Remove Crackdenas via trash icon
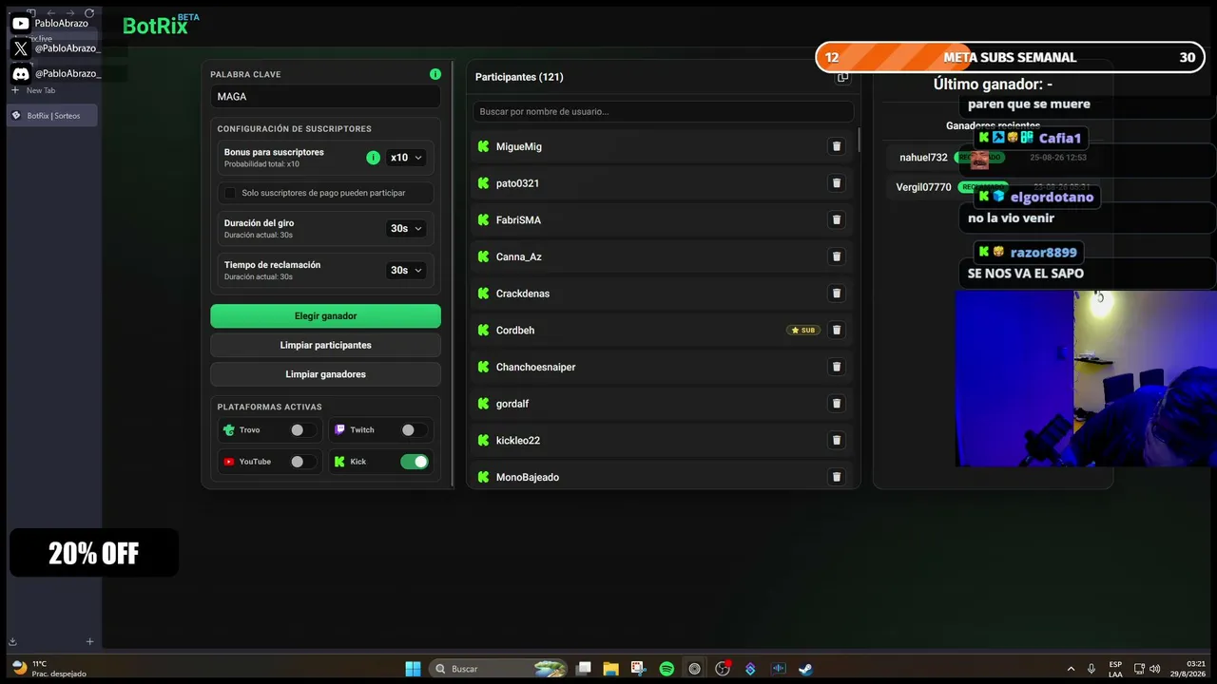 point(837,294)
